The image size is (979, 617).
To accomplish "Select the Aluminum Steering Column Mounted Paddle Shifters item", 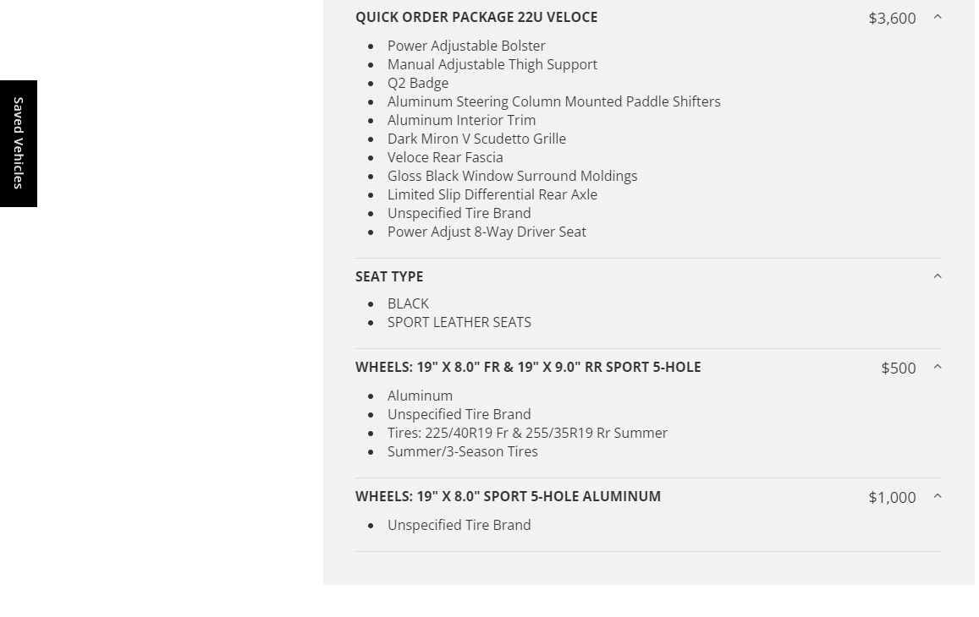I will pyautogui.click(x=553, y=101).
